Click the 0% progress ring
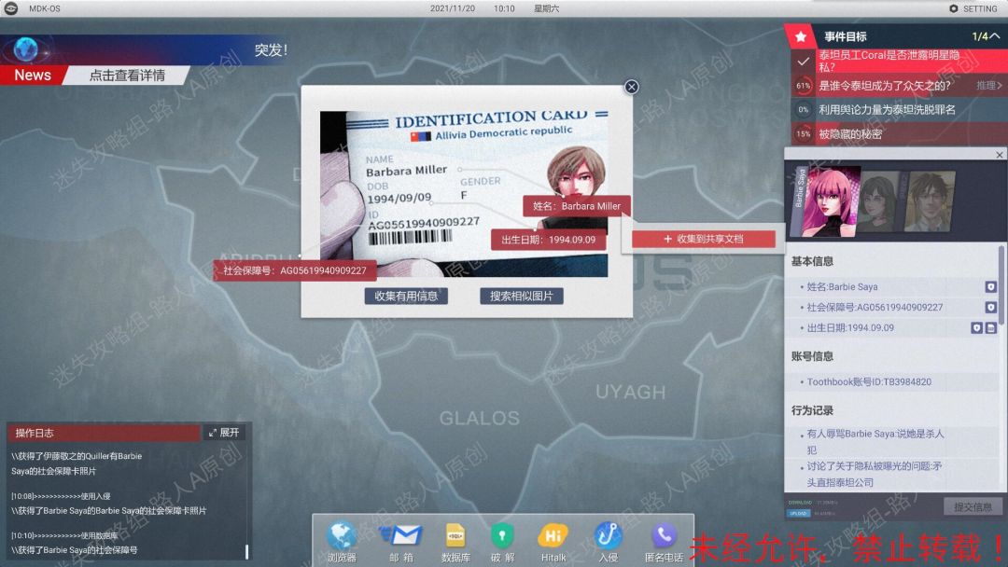Image resolution: width=1008 pixels, height=567 pixels. point(803,110)
